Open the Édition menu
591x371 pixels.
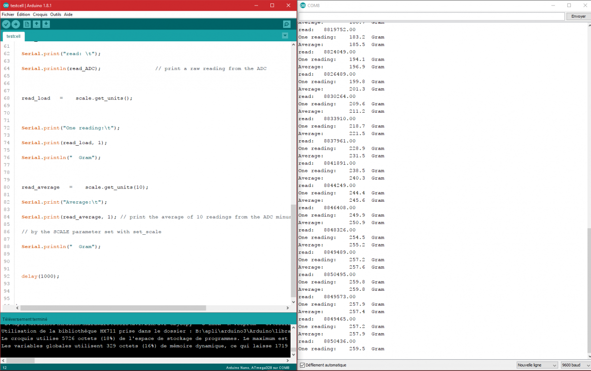pos(23,14)
